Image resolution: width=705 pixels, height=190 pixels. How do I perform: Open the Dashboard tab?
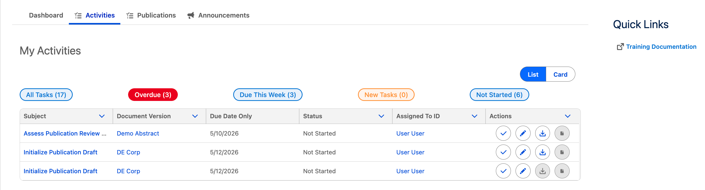coord(46,15)
